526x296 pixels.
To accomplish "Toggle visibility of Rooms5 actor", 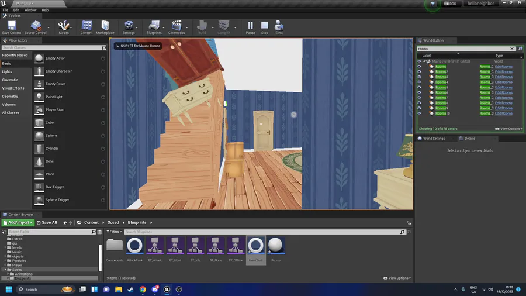I will click(419, 87).
